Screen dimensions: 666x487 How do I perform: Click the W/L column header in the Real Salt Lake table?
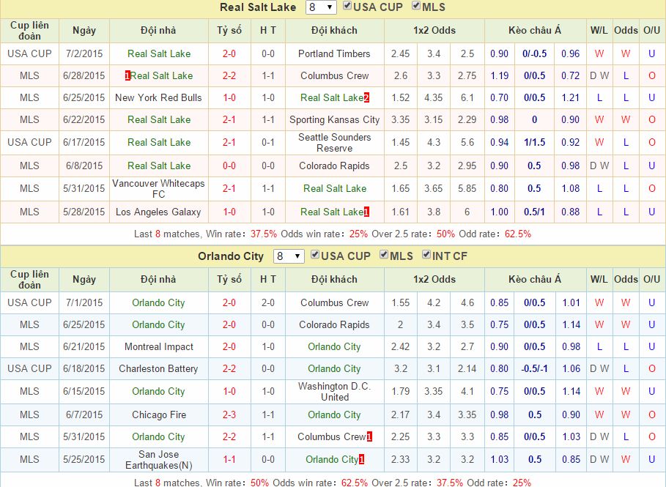point(599,31)
